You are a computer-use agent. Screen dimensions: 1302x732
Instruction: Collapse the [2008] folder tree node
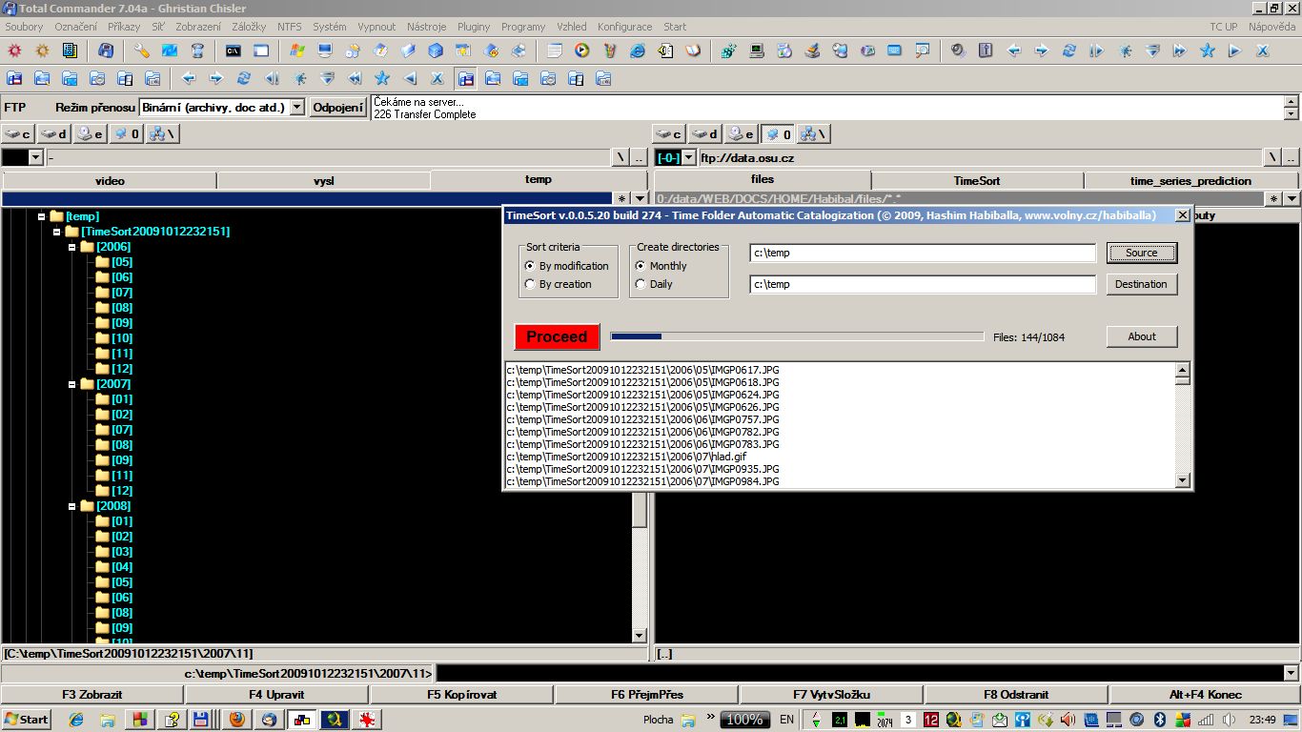pyautogui.click(x=72, y=506)
